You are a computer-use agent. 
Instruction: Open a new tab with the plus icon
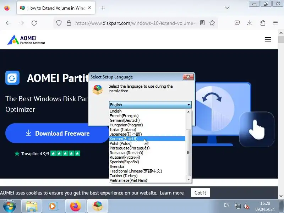coord(103,8)
